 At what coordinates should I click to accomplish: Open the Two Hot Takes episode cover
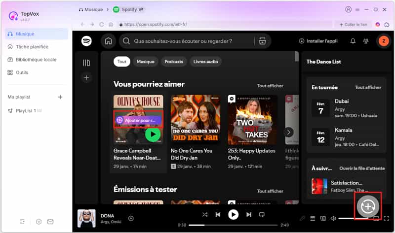pyautogui.click(x=252, y=120)
